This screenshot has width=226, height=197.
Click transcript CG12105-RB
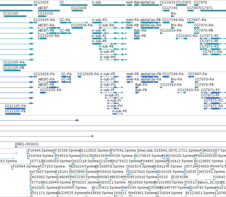point(12,70)
